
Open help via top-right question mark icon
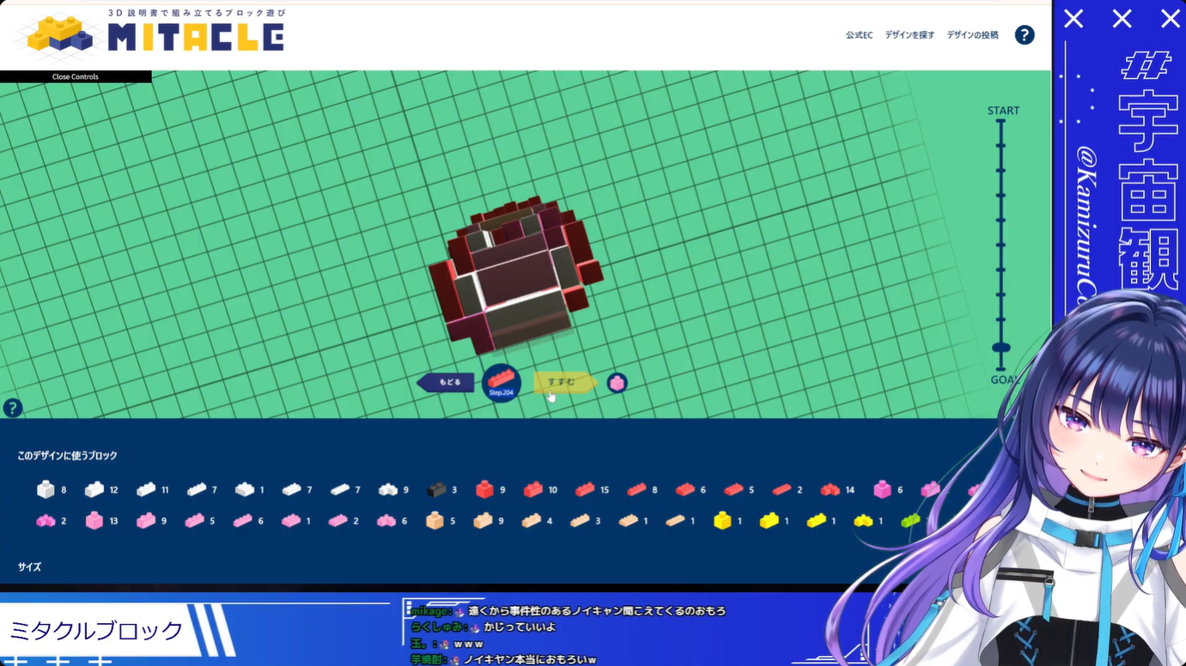[1025, 35]
